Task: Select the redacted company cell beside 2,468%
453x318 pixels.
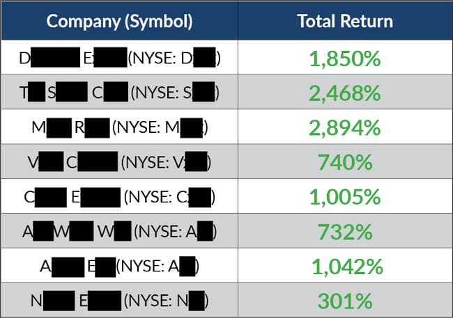Action: (119, 93)
